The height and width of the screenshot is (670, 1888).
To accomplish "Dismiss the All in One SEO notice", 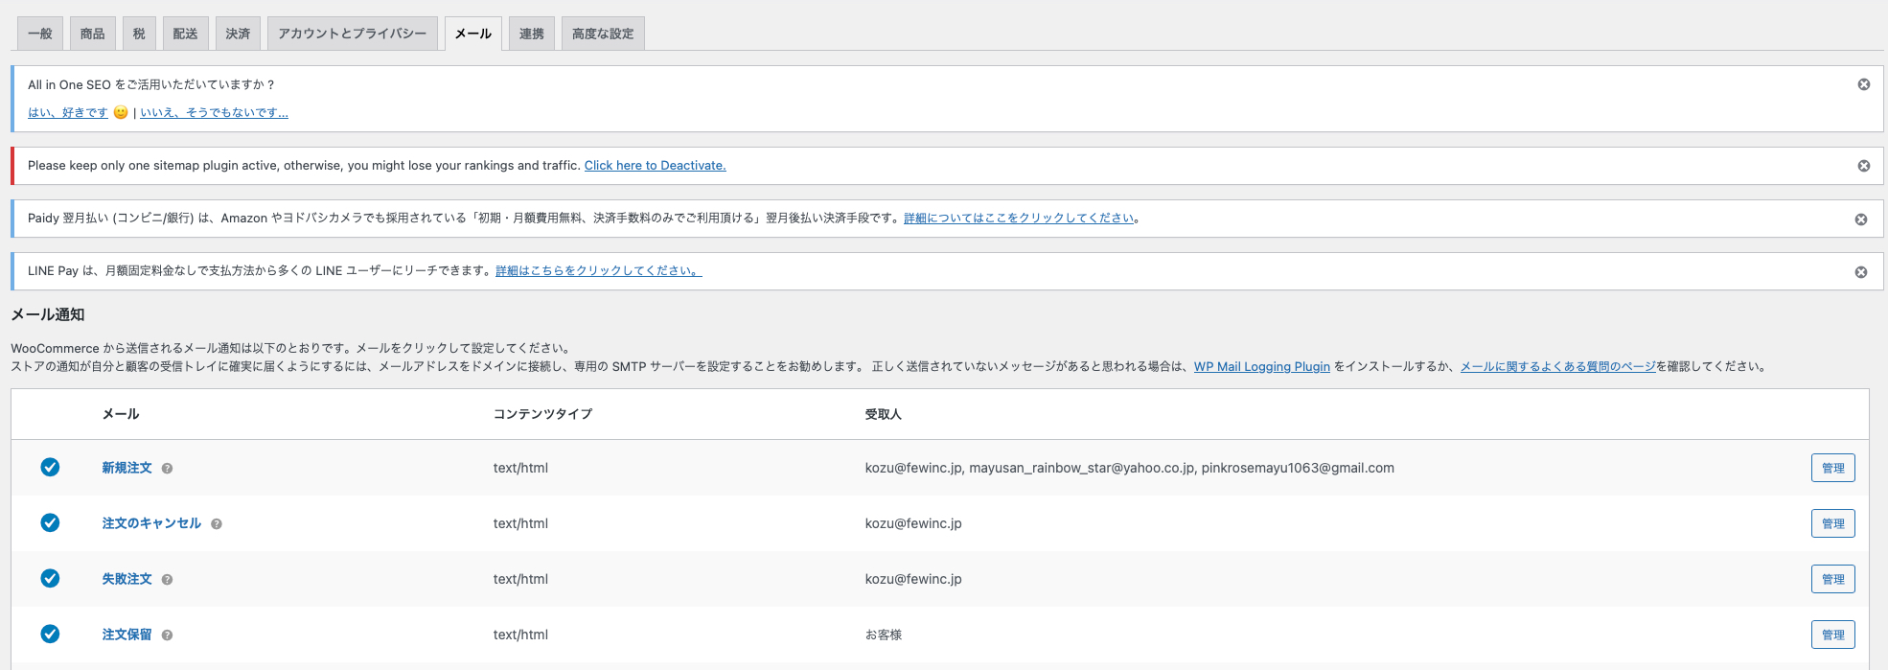I will tap(1863, 84).
